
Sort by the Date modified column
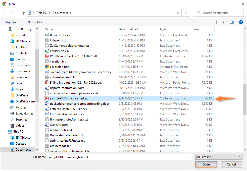(128, 29)
